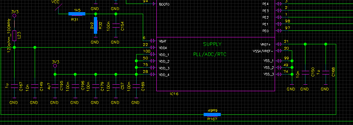Click the VDDA pin 22 connector
Image resolution: width=353 pixels, height=125 pixels.
pos(153,48)
